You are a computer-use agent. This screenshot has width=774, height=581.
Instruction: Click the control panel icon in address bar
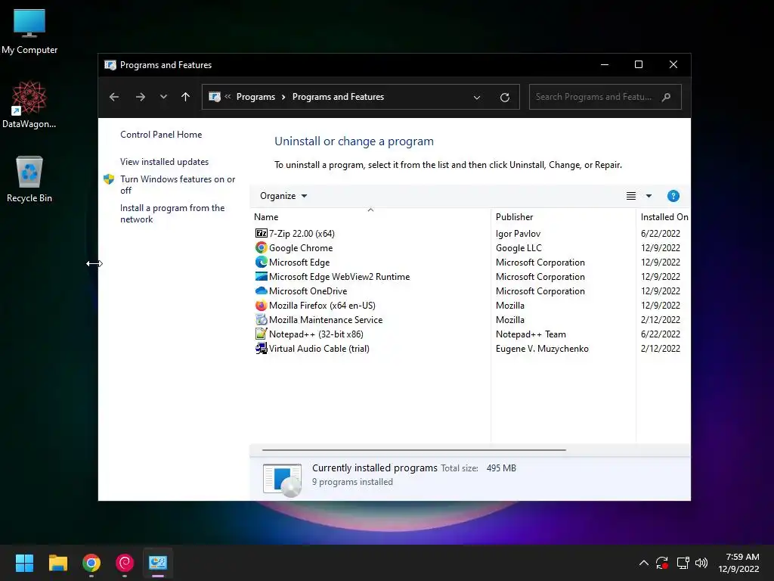coord(215,97)
